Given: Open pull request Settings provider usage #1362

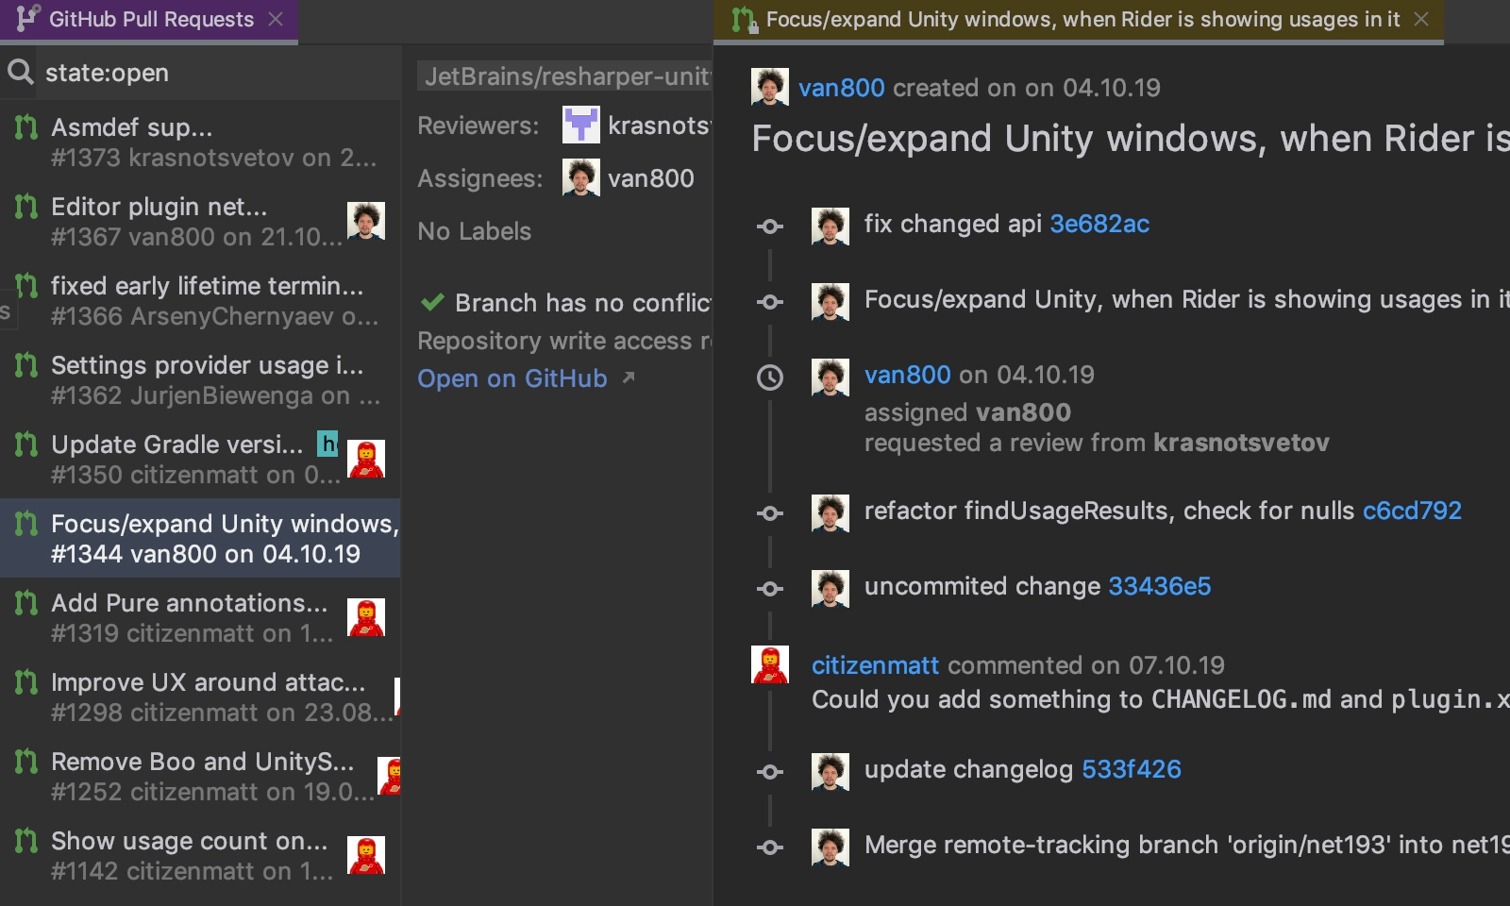Looking at the screenshot, I should tap(200, 379).
